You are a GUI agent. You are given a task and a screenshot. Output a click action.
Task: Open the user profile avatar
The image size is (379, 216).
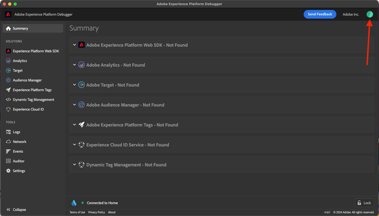click(369, 14)
